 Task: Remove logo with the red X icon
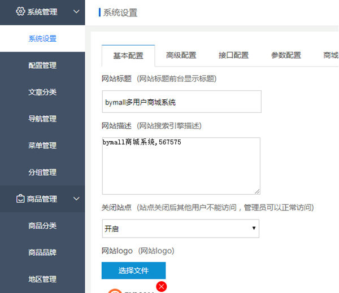pos(162,286)
